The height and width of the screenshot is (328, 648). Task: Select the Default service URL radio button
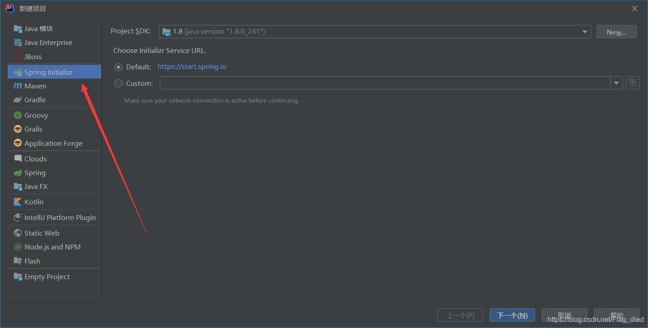point(119,67)
